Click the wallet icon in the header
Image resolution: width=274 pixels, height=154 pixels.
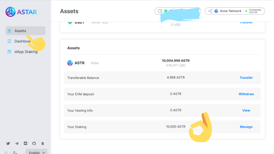[x=160, y=11]
